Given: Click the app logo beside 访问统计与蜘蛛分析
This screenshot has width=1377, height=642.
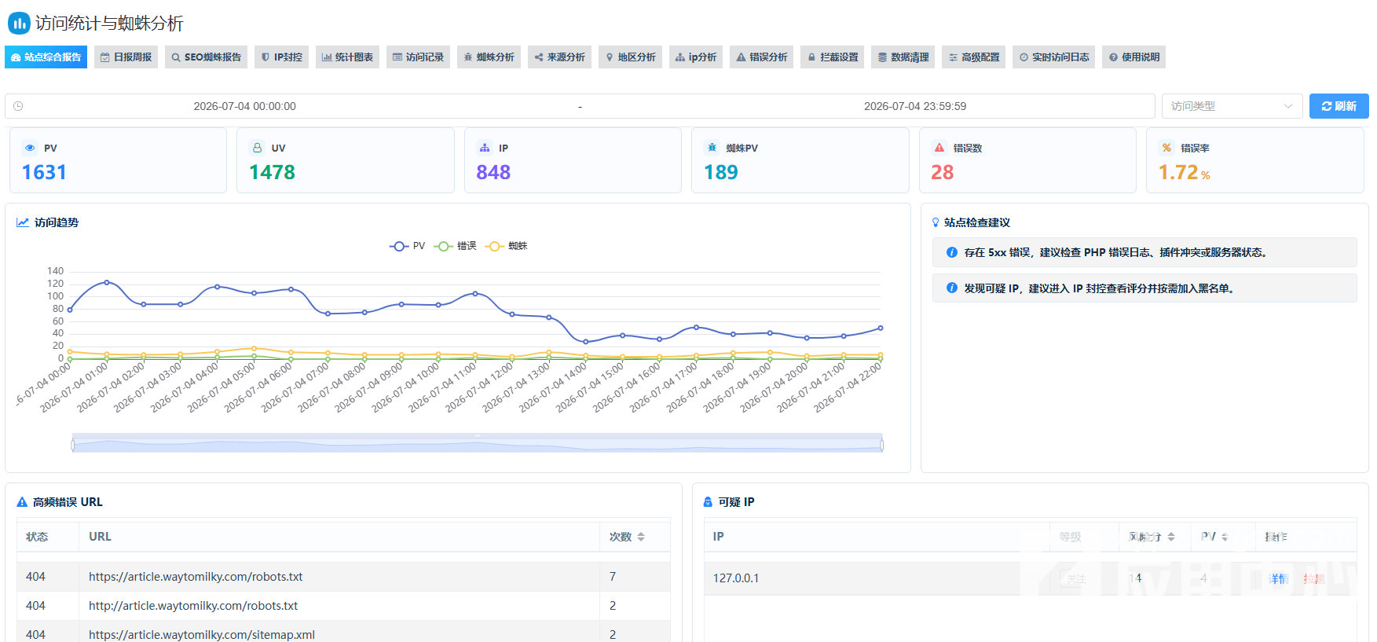Looking at the screenshot, I should click(19, 23).
